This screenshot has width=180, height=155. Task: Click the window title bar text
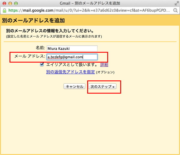point(90,3)
